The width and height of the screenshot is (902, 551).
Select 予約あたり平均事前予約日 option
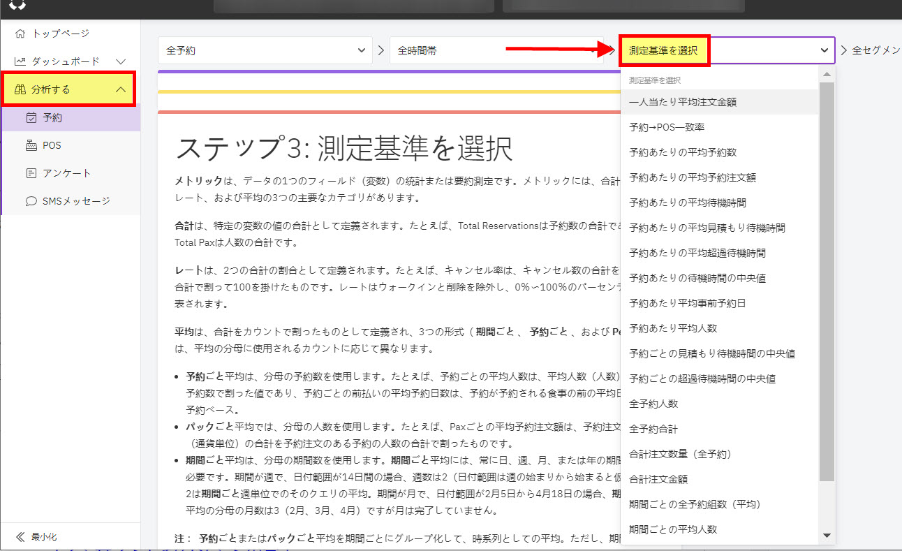coord(719,303)
